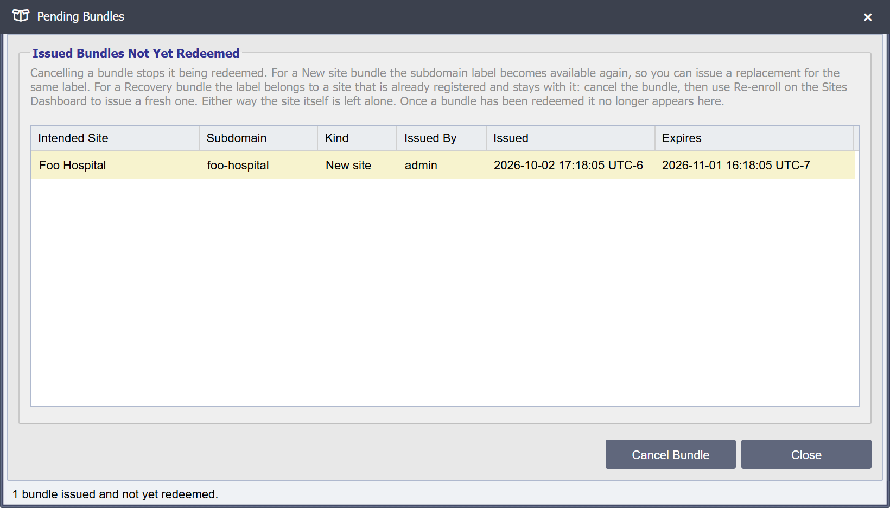Click the Cancel Bundle button

(671, 454)
